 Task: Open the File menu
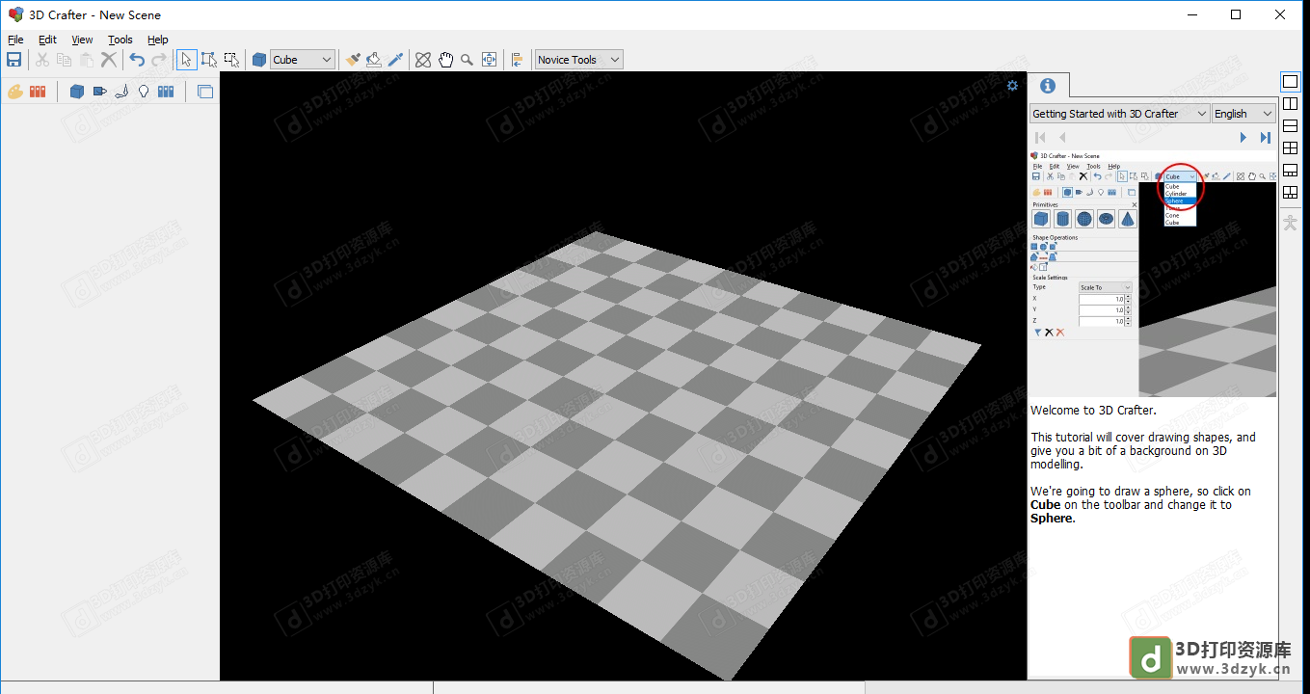[x=15, y=40]
